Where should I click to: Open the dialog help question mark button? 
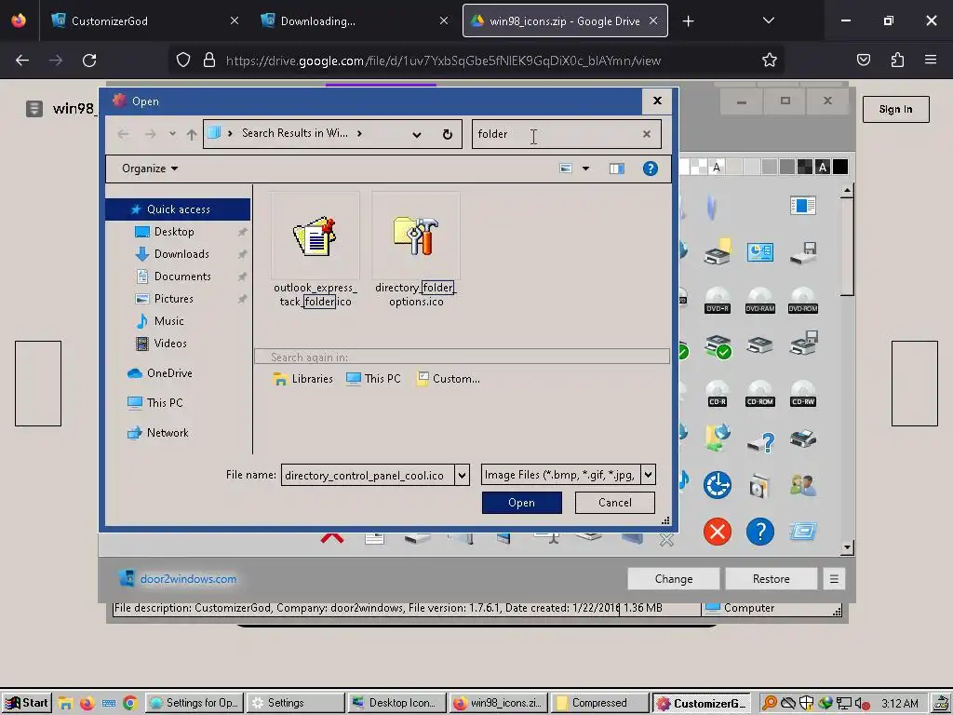pyautogui.click(x=650, y=169)
